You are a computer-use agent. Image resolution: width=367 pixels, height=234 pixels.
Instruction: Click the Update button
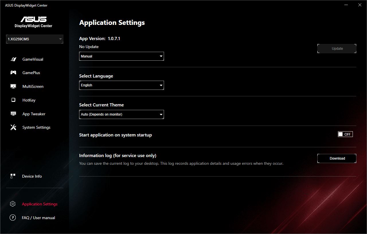click(x=337, y=49)
